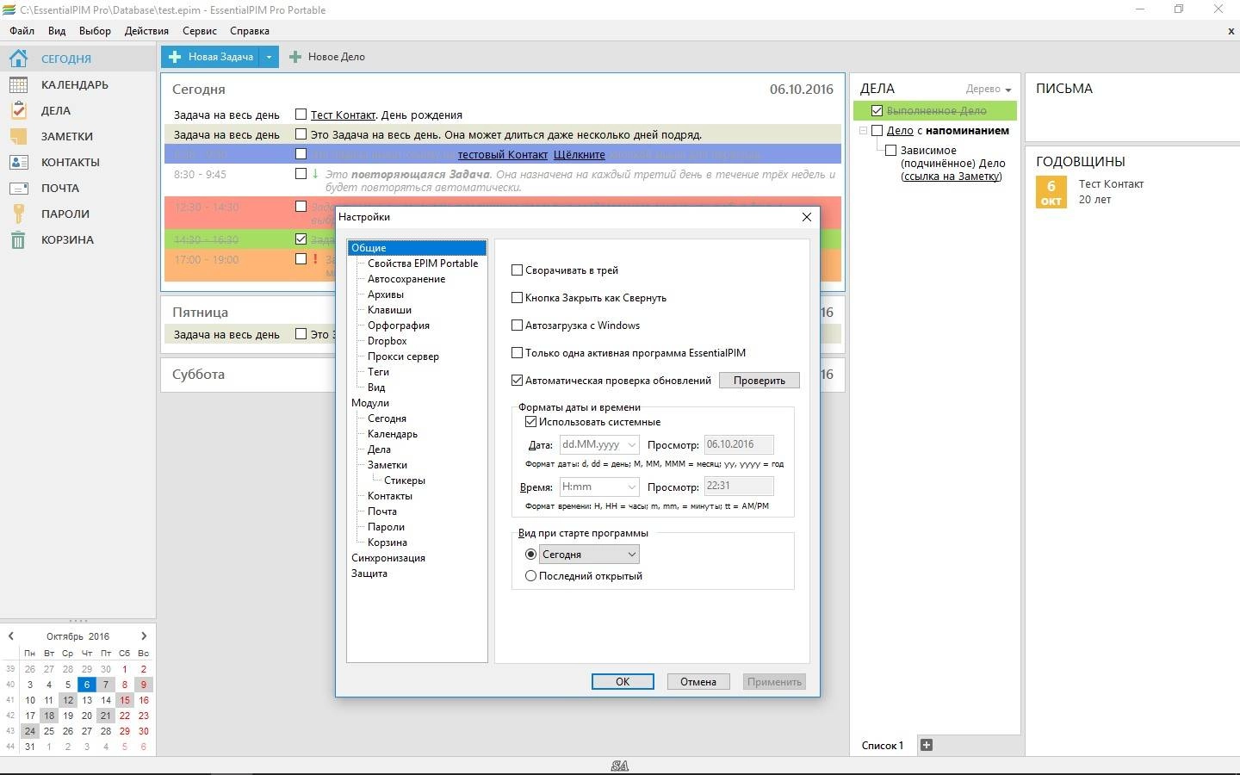Click the plus icon on Новая Задача
This screenshot has height=775, width=1240.
click(175, 57)
